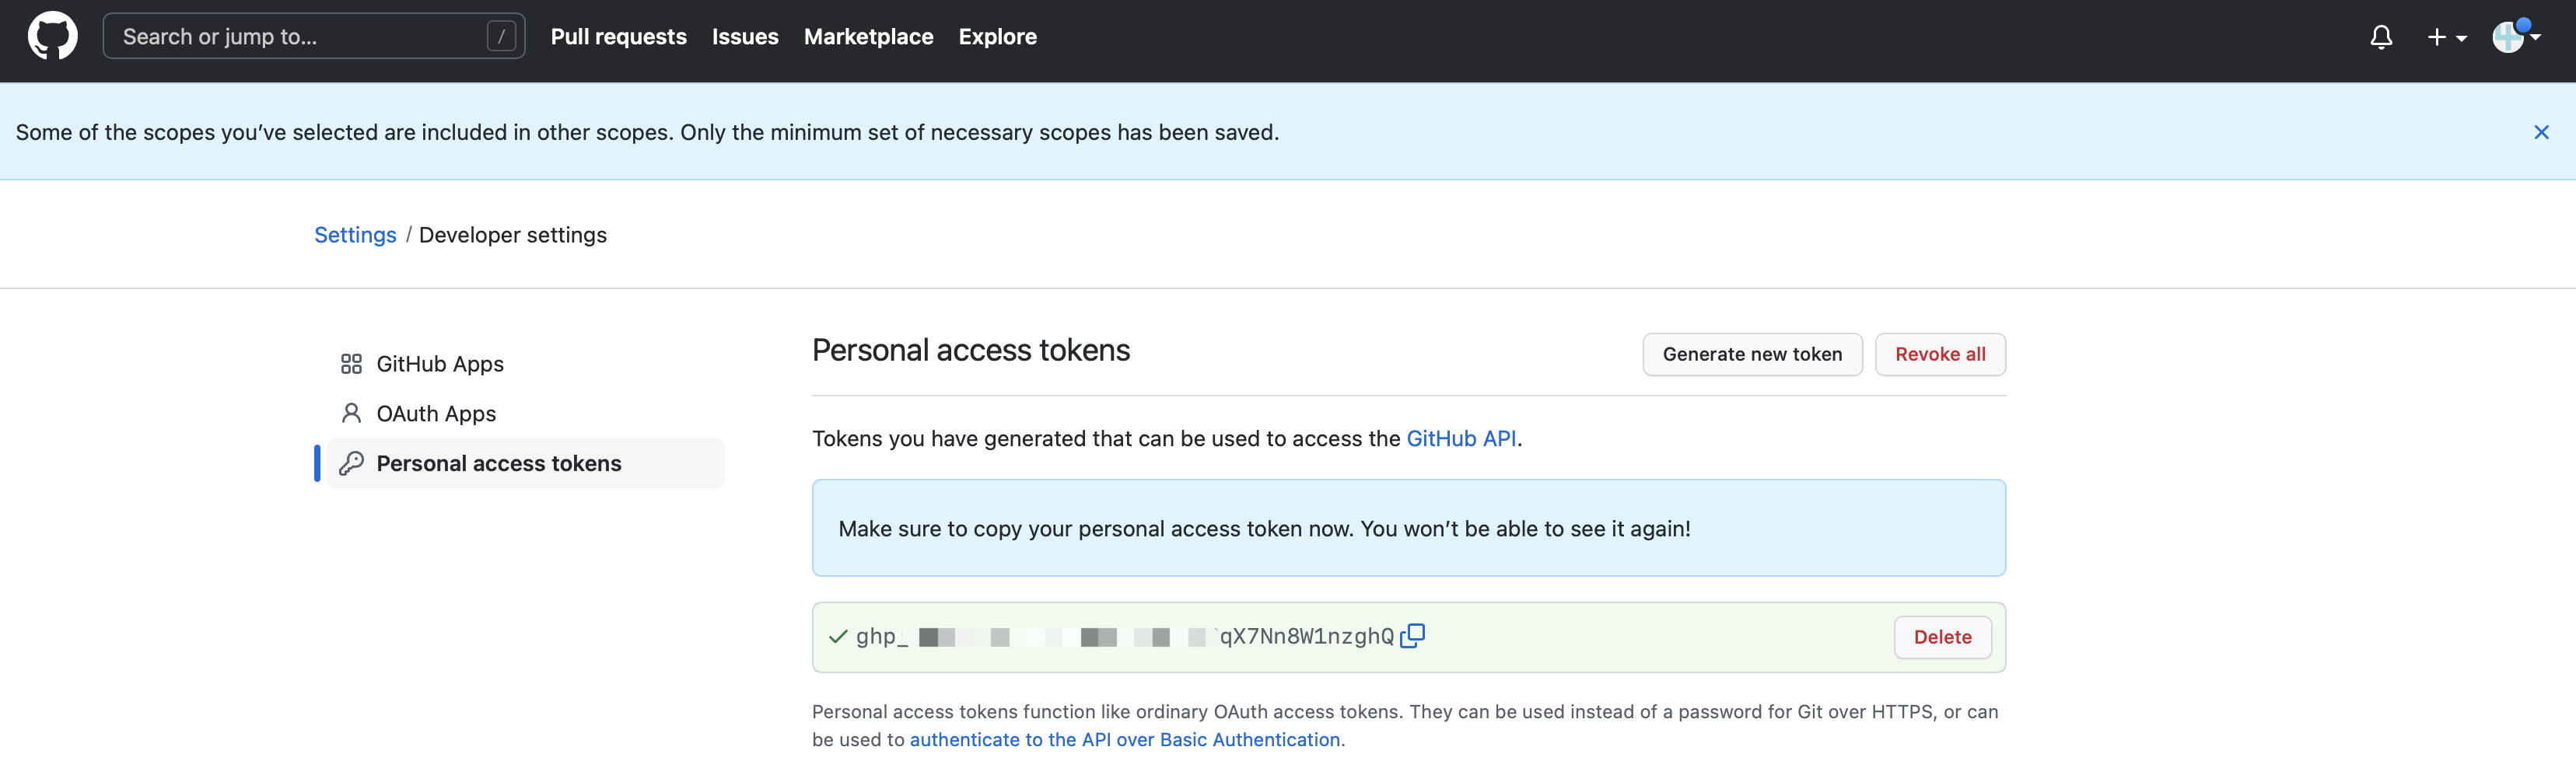Click the Revoke all button
The height and width of the screenshot is (782, 2576).
tap(1939, 354)
